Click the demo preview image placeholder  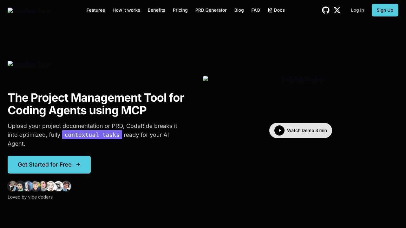tap(301, 79)
